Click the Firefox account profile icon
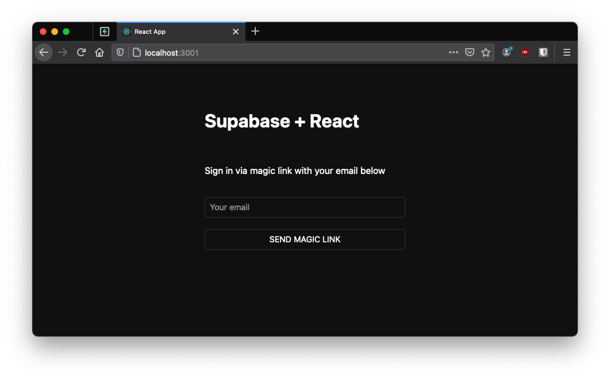610x379 pixels. point(507,52)
